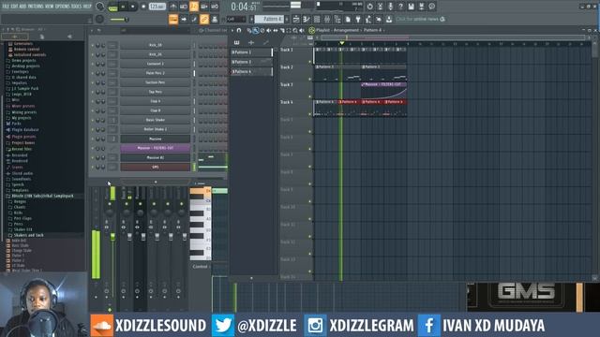Open piano roll shortcut icon
Image resolution: width=600 pixels, height=337 pixels.
307,19
